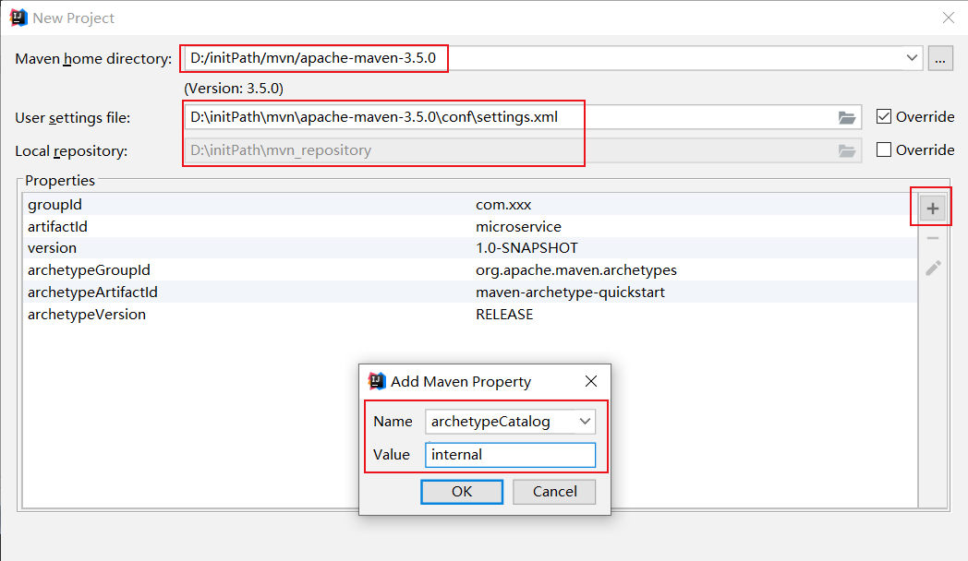Click the User settings file path field

pyautogui.click(x=522, y=117)
